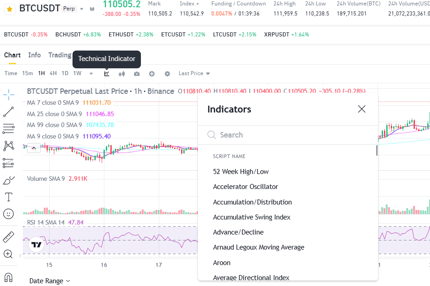The width and height of the screenshot is (430, 286).
Task: Click the ETCUSDT ticker in the strip
Action: [183, 35]
